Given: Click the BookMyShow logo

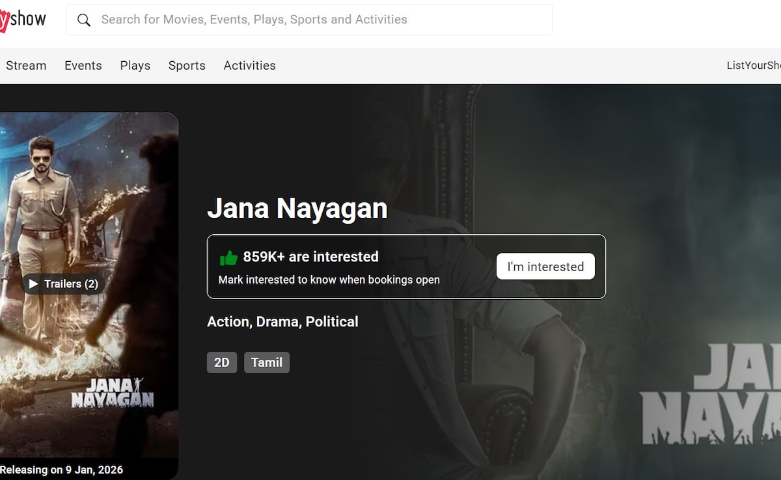Looking at the screenshot, I should [x=23, y=20].
